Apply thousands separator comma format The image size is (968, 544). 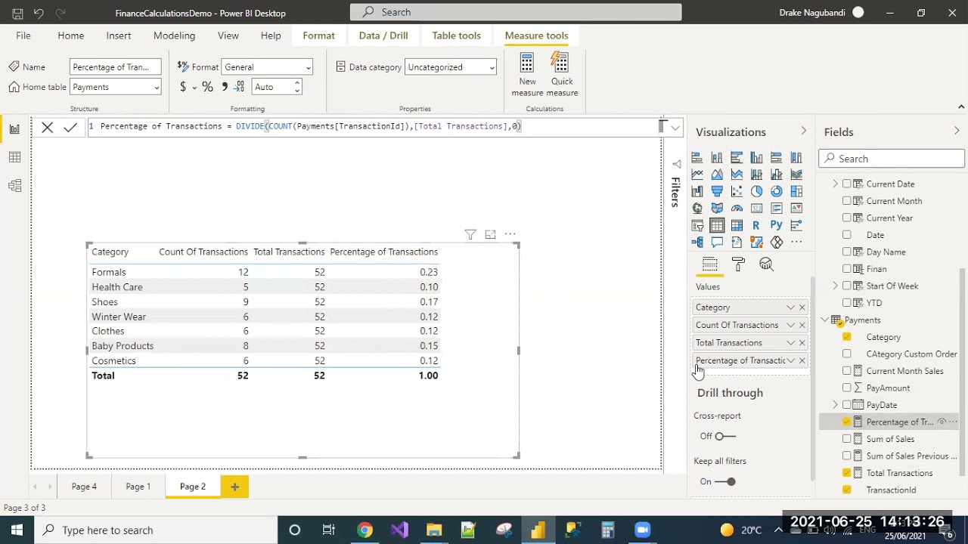pos(225,87)
